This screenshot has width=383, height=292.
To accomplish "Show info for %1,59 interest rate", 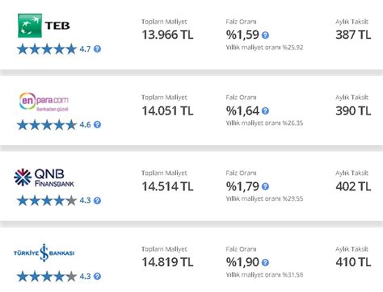I will [x=265, y=35].
